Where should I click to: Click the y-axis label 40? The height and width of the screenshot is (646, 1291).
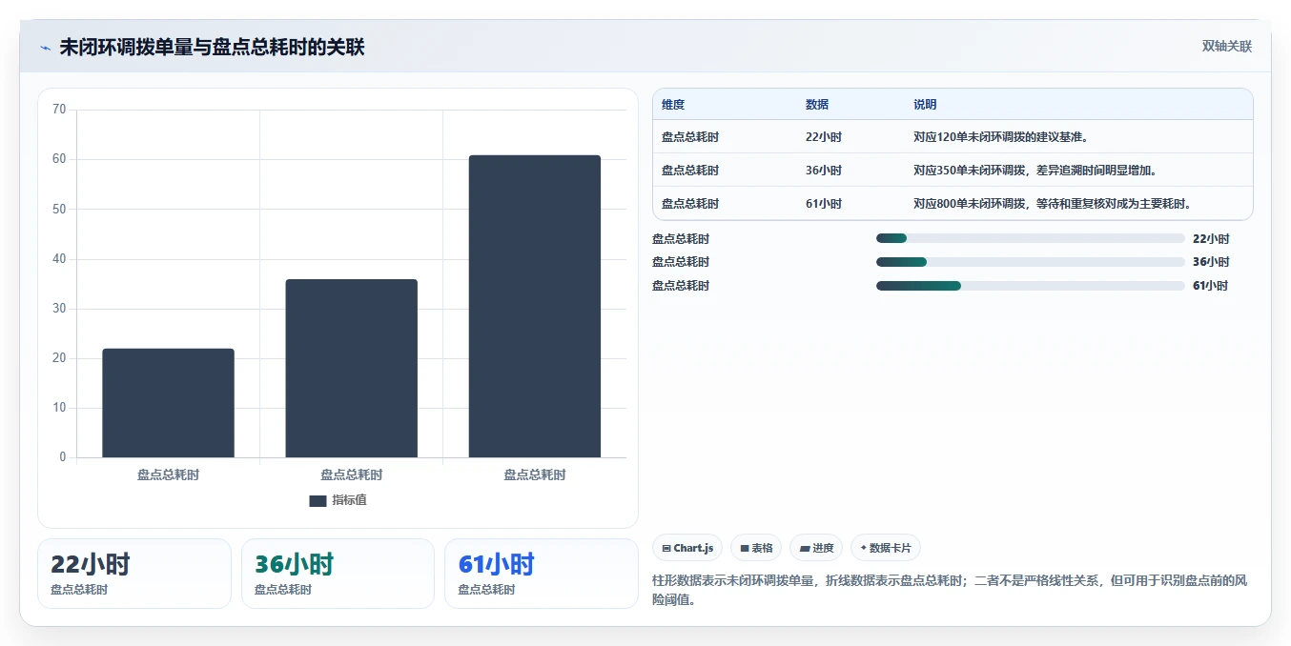[59, 258]
